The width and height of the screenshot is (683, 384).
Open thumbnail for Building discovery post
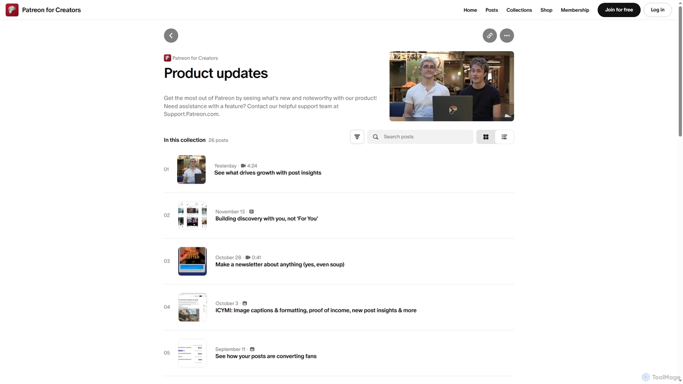coord(192,215)
